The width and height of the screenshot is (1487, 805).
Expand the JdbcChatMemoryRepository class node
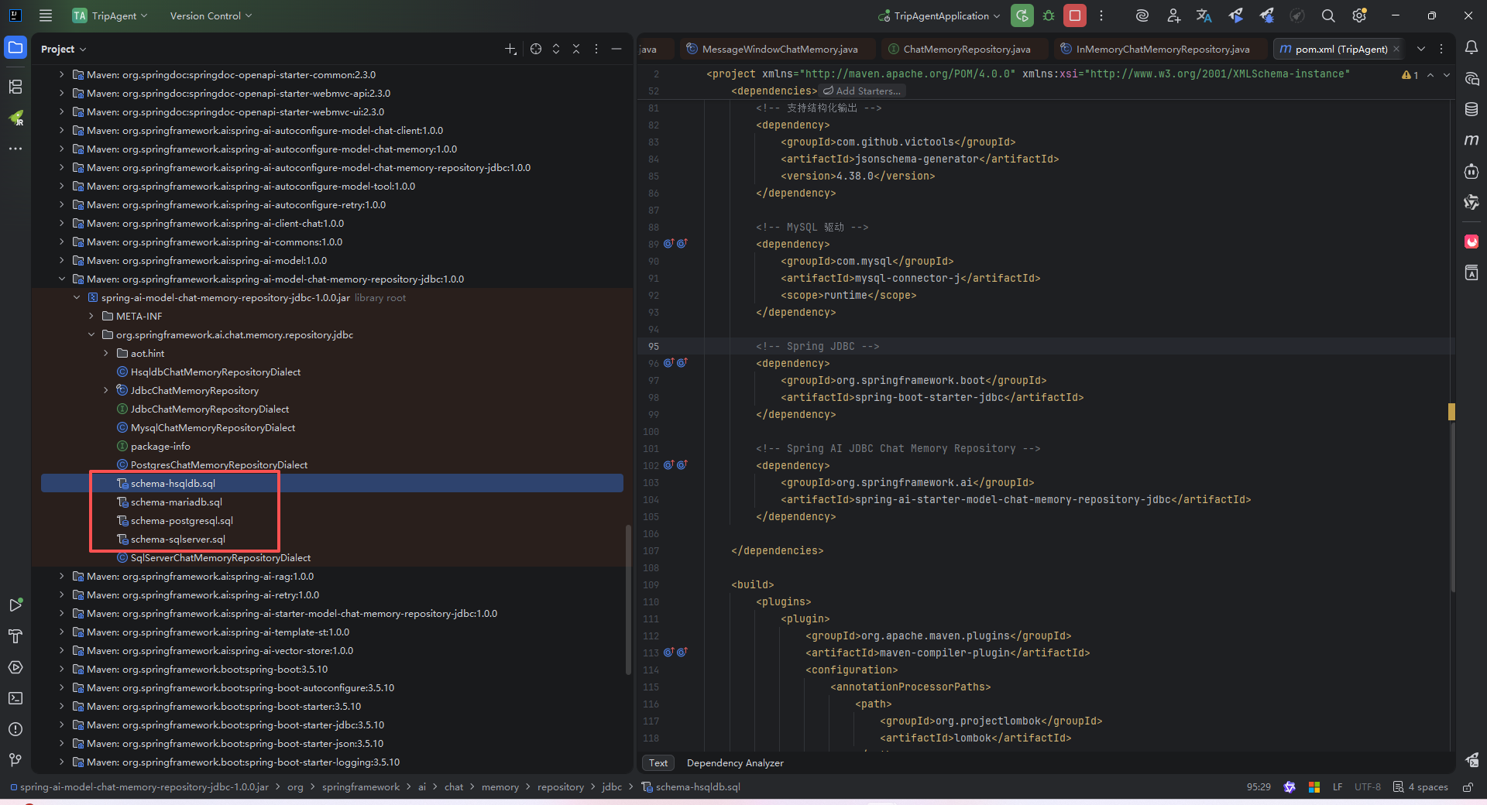click(106, 391)
